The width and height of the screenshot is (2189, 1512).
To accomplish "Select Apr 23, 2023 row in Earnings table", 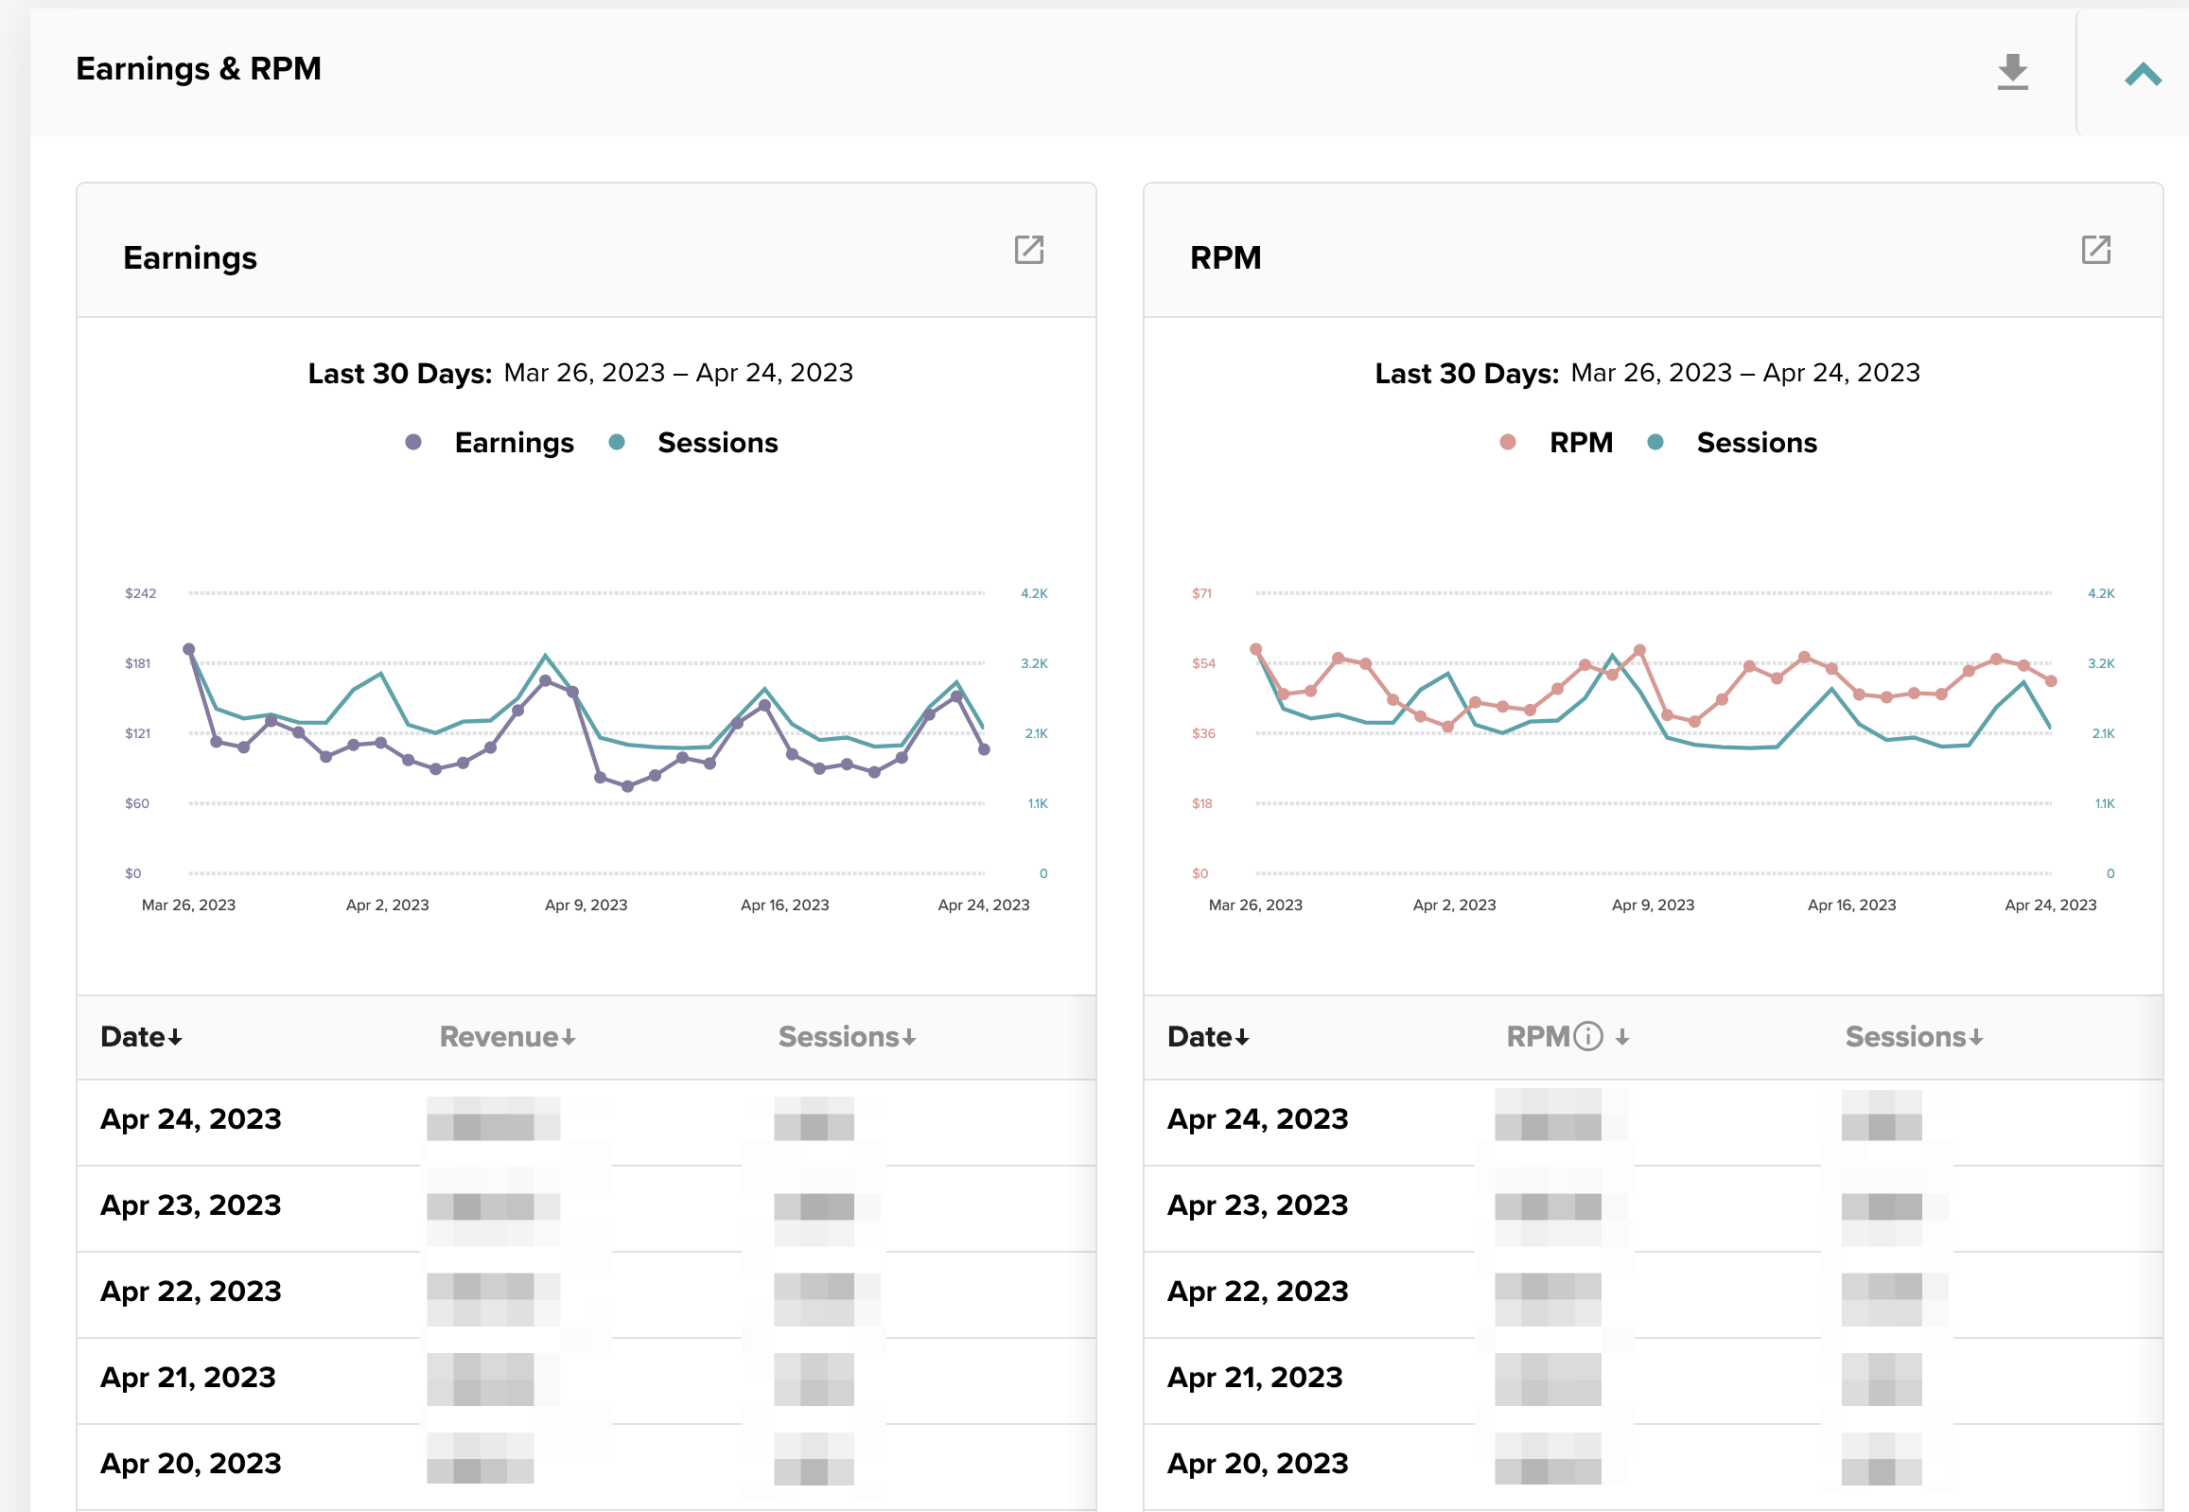I will pos(587,1208).
